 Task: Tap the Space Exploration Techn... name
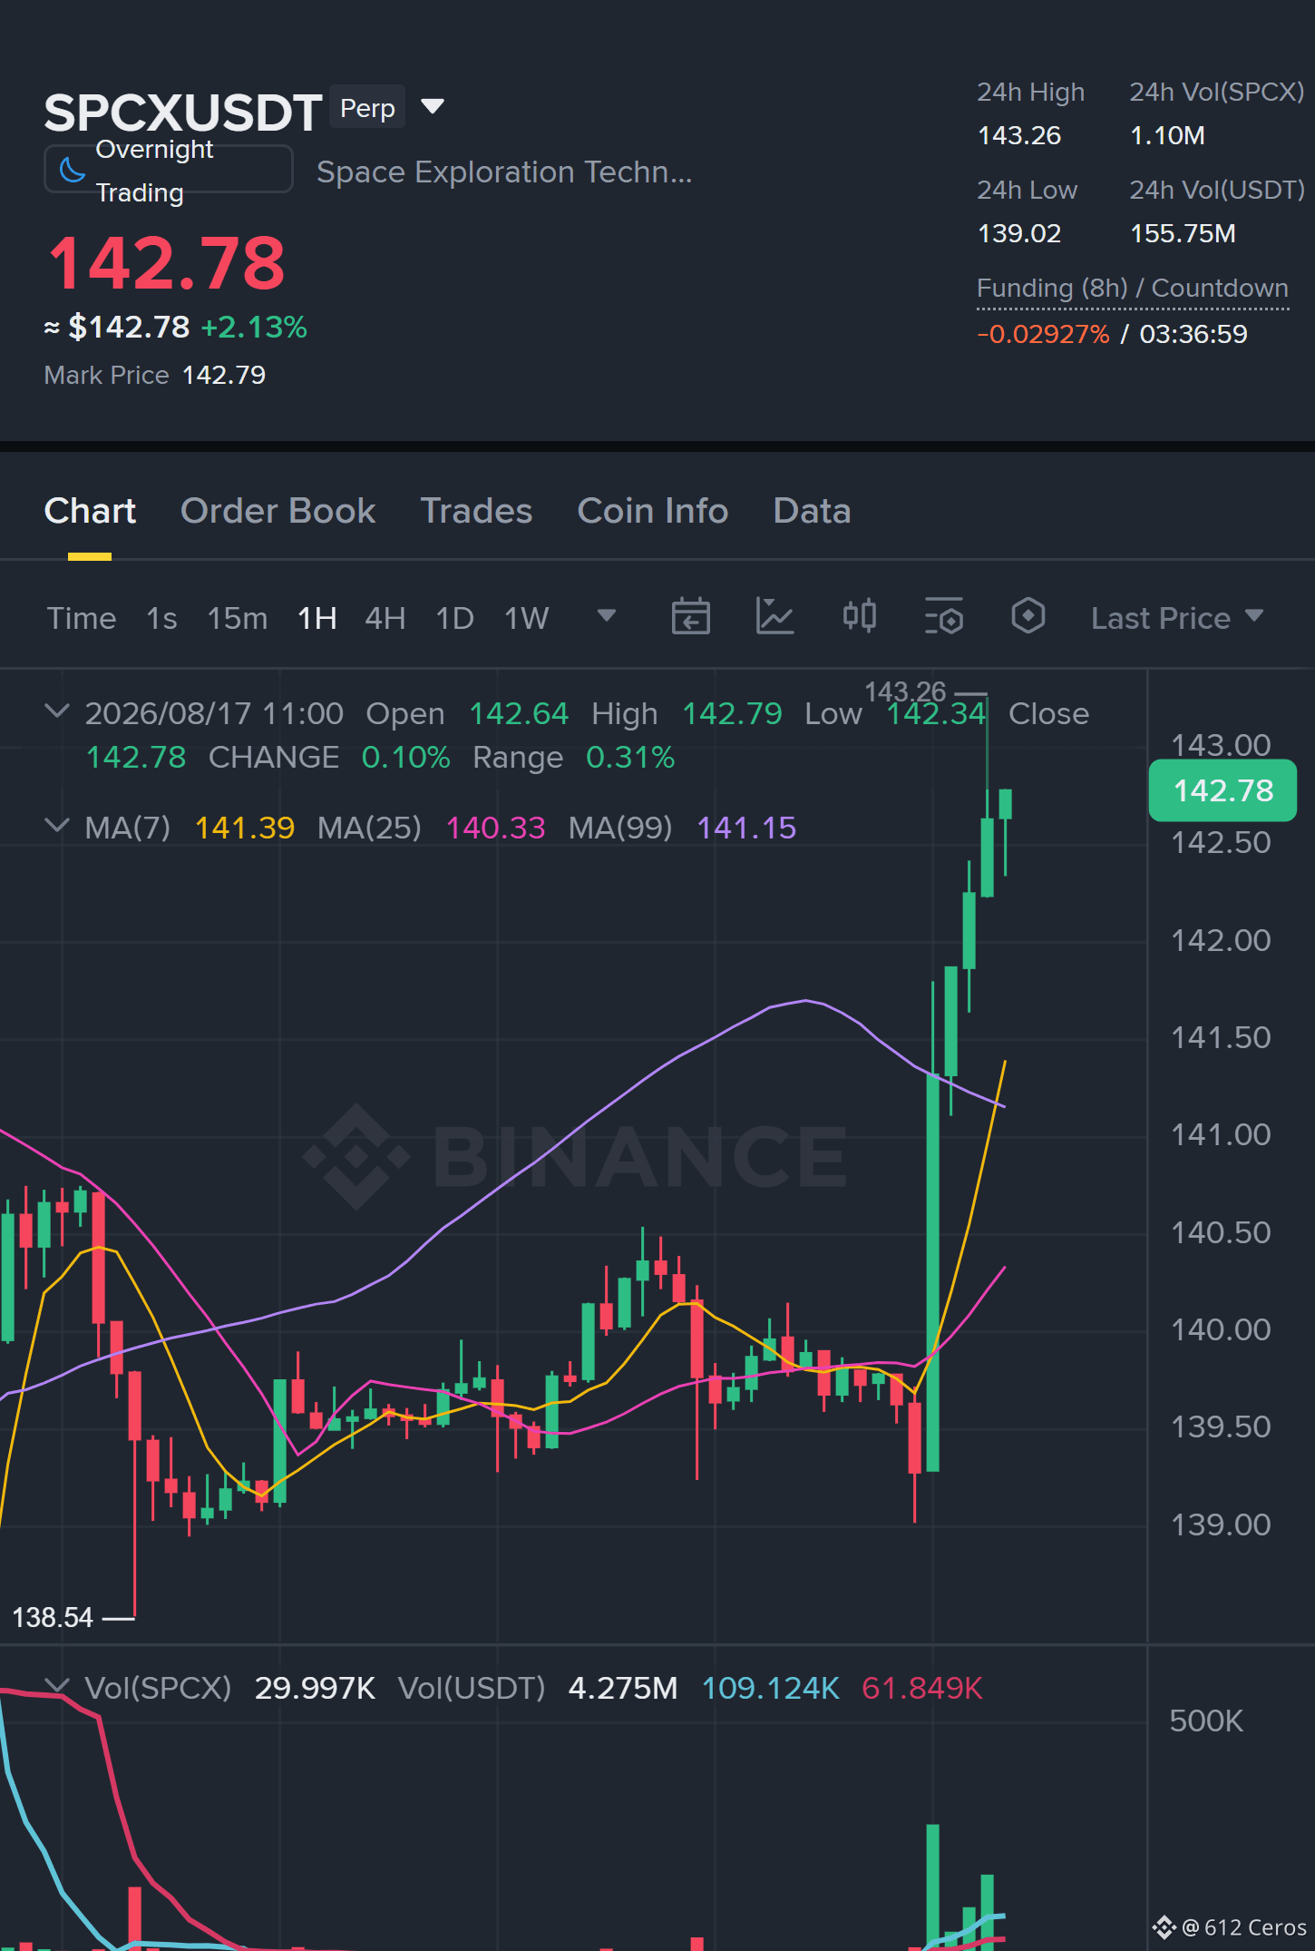coord(504,172)
